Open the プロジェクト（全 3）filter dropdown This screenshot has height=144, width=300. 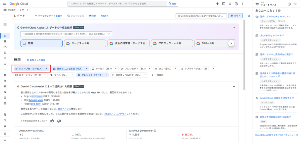click(x=136, y=68)
